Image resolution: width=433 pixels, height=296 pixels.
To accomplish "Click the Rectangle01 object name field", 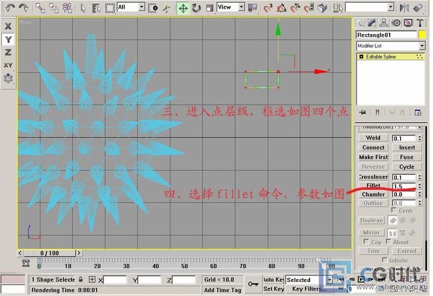I will [x=386, y=35].
